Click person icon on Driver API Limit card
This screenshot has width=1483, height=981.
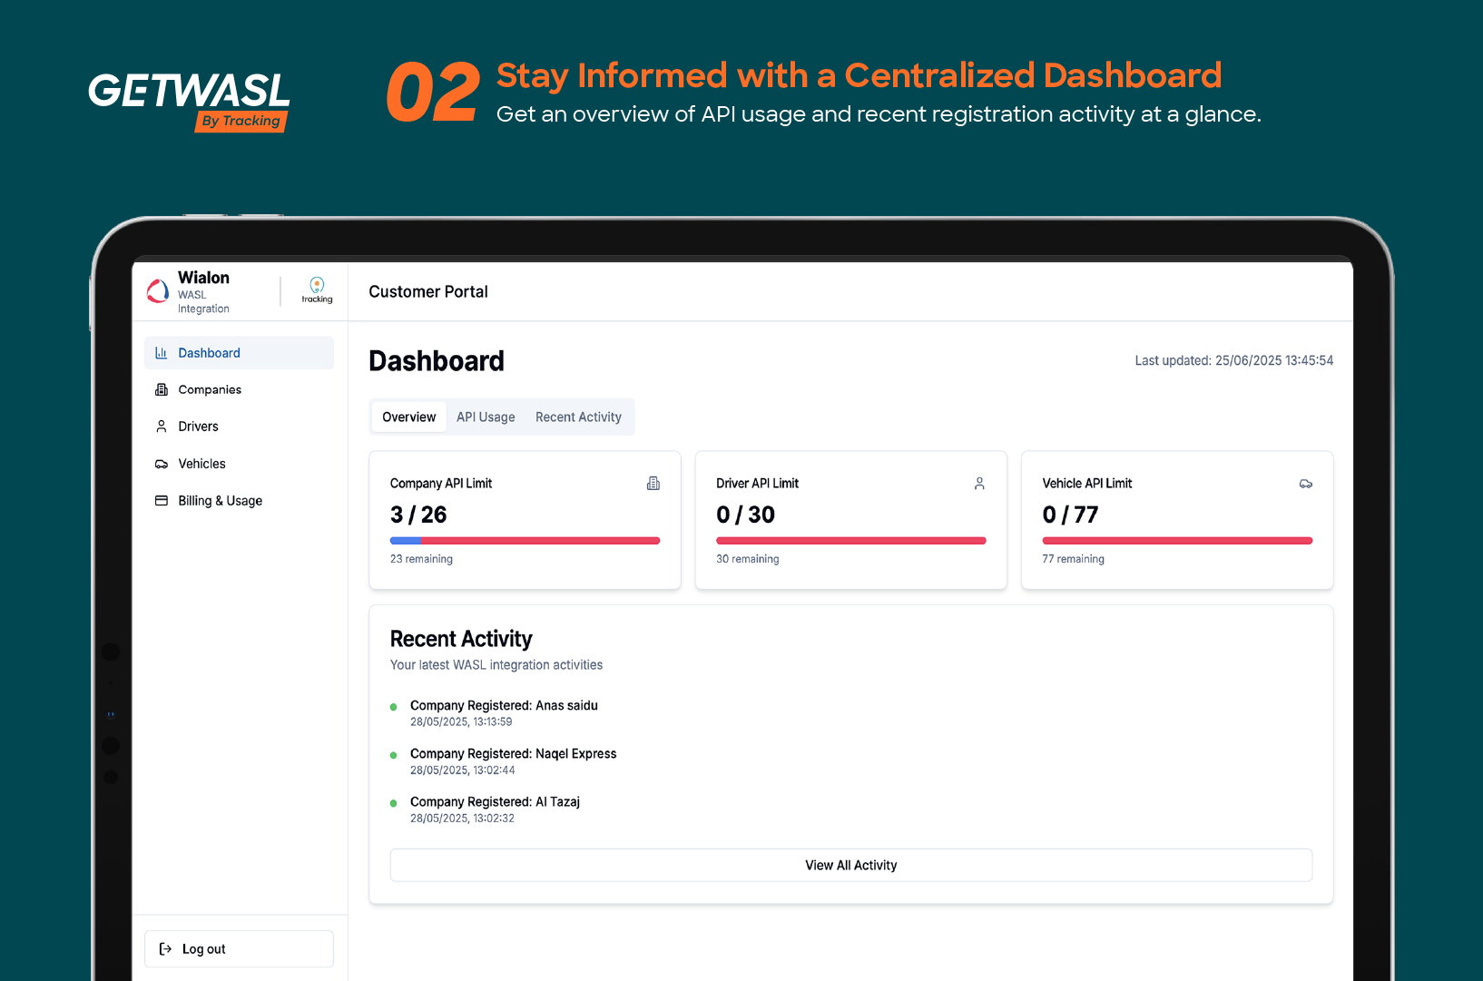(979, 484)
